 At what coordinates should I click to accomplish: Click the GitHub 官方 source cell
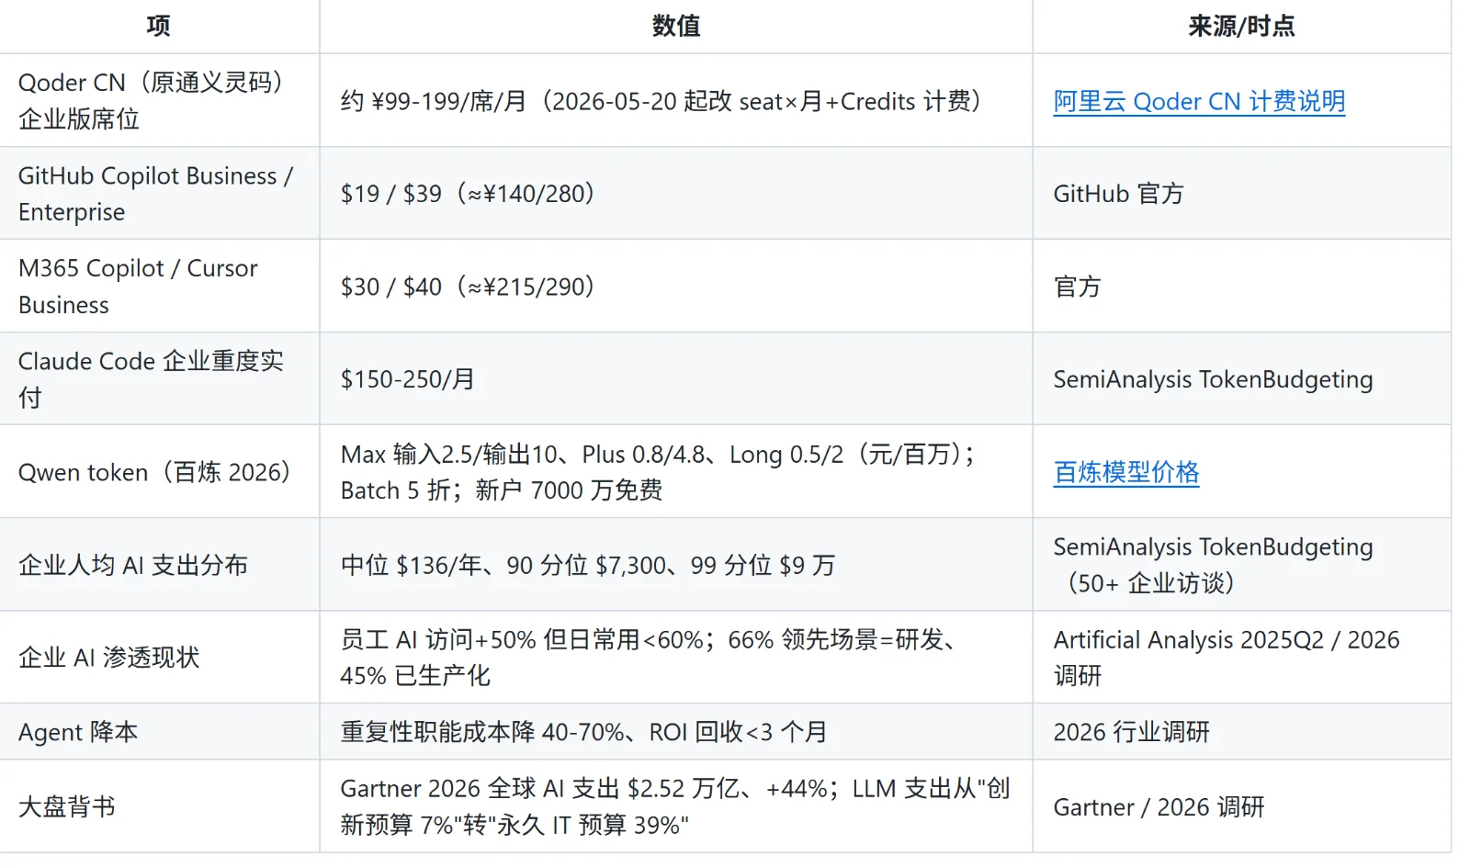(1242, 193)
